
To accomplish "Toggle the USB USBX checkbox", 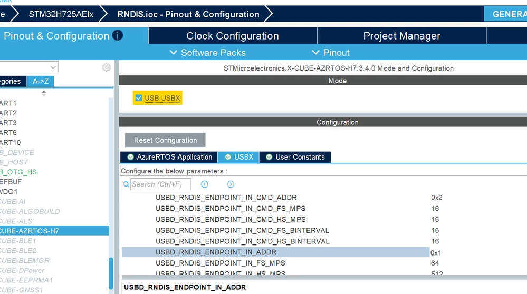I will (138, 98).
